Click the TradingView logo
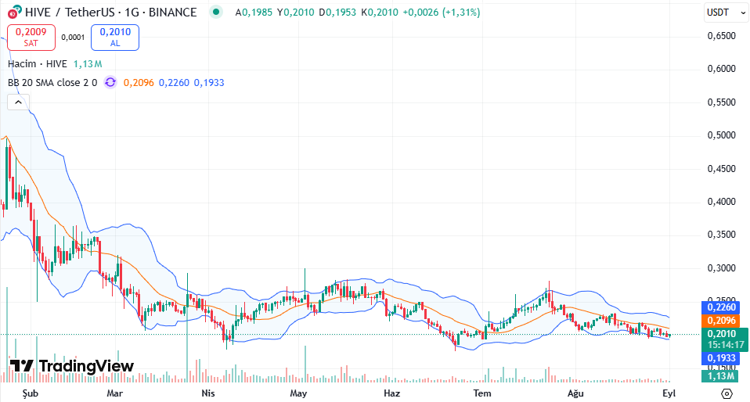This screenshot has width=750, height=402. point(72,366)
